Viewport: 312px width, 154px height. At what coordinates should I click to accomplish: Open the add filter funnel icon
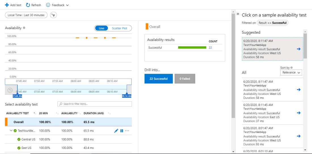tap(53, 15)
